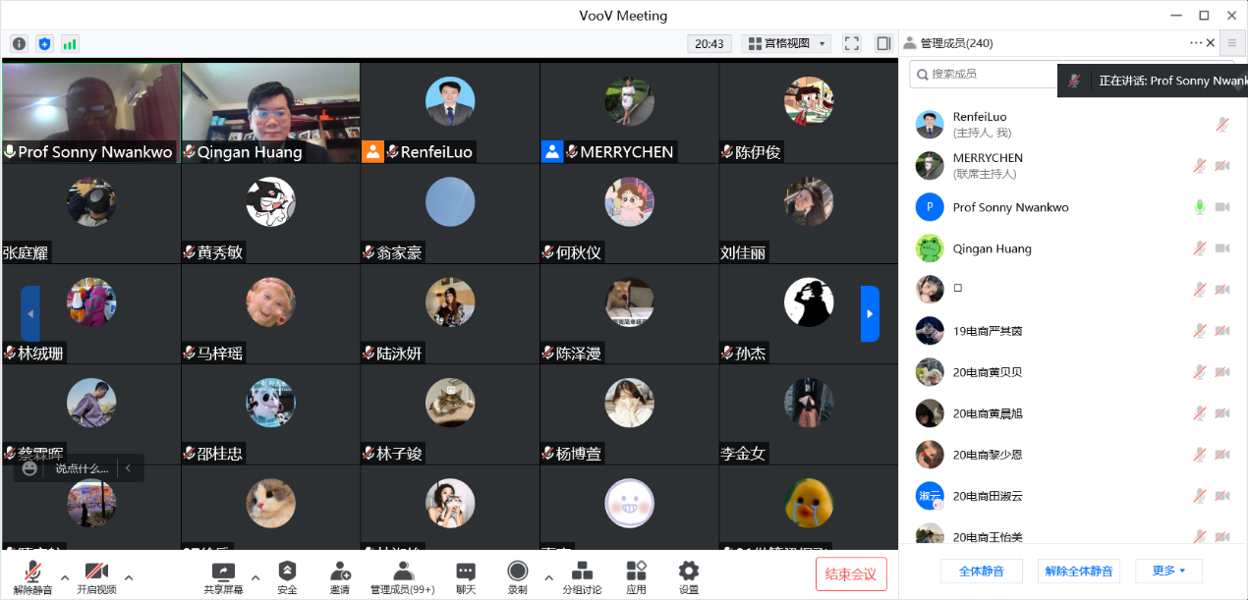Screen dimensions: 1248x600
Task: Open the grid view (宫格视图) dropdown
Action: (786, 43)
